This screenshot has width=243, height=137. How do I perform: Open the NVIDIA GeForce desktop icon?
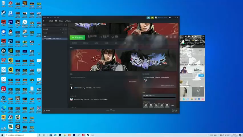11,52
